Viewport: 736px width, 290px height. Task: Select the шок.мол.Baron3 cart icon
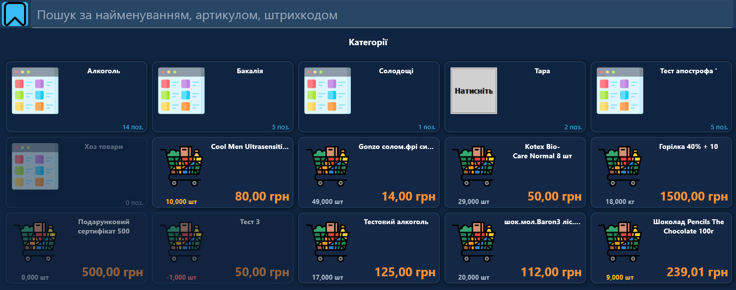pos(474,242)
